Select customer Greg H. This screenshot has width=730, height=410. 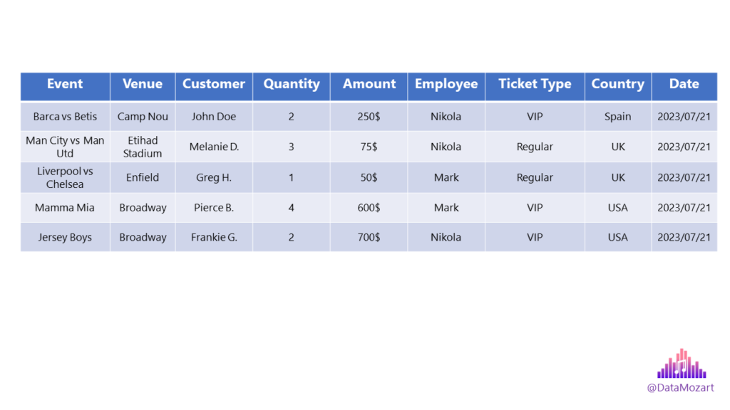click(214, 177)
